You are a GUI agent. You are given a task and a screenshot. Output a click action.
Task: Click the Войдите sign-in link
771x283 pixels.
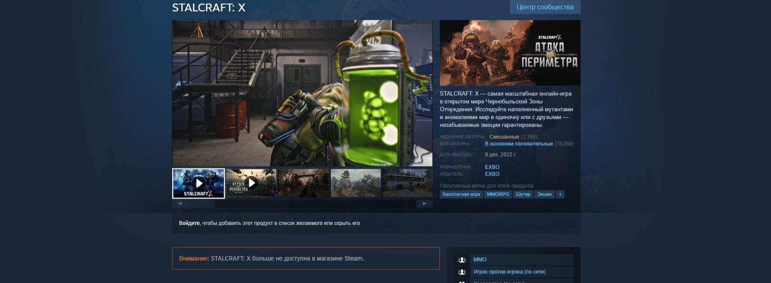tap(189, 223)
